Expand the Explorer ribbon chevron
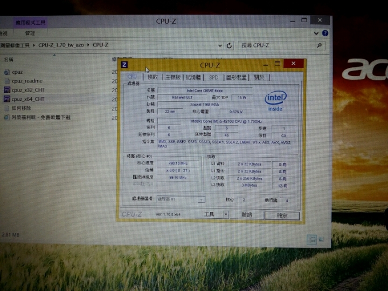This screenshot has width=388, height=291. (316, 33)
